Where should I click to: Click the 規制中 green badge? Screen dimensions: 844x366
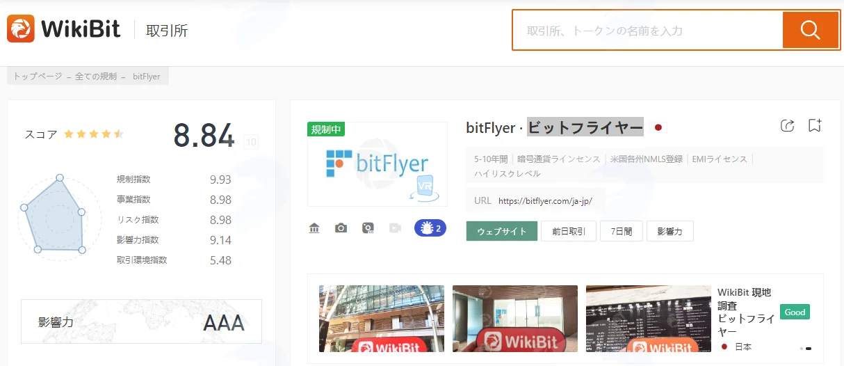pyautogui.click(x=326, y=129)
